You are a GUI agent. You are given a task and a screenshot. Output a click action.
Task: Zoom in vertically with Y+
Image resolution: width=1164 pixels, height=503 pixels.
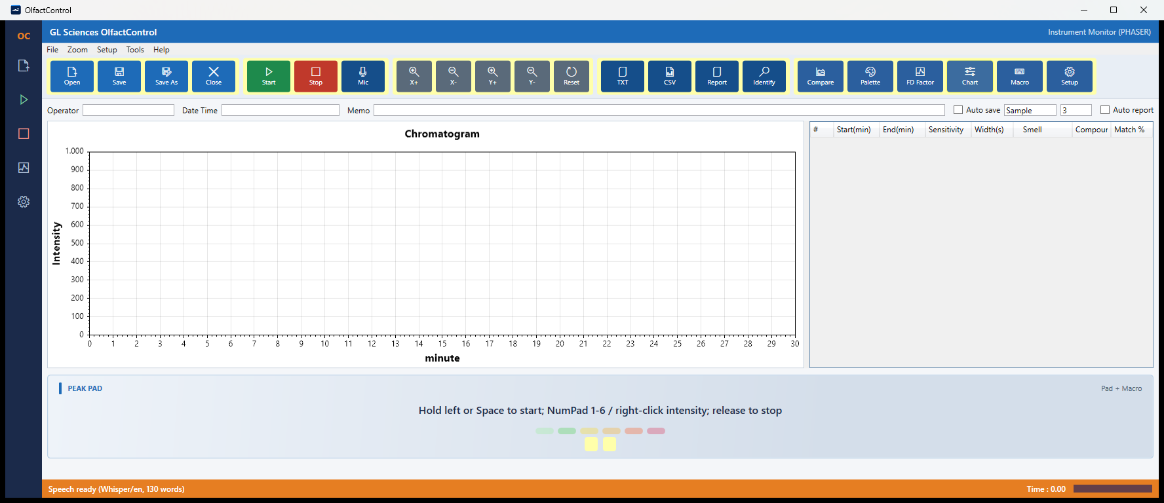click(493, 76)
